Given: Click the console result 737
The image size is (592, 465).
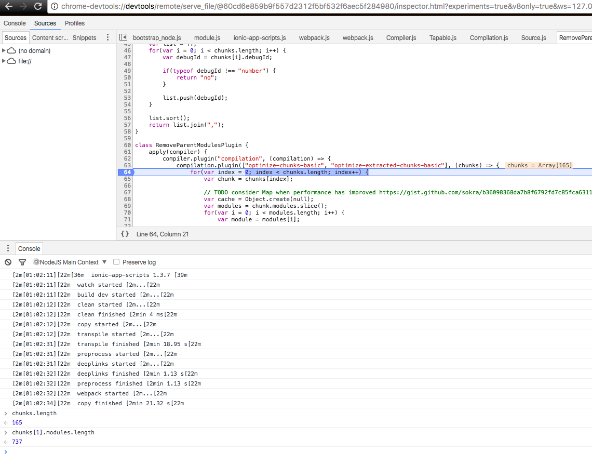Looking at the screenshot, I should [x=17, y=442].
